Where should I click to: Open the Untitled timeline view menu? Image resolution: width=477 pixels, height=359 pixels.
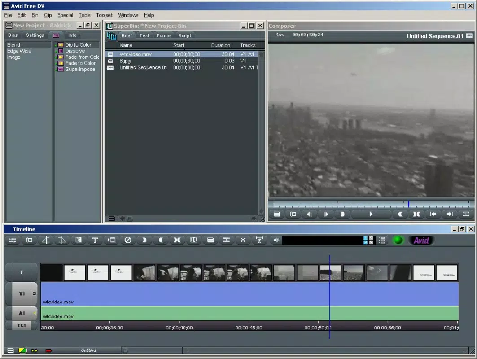point(88,350)
